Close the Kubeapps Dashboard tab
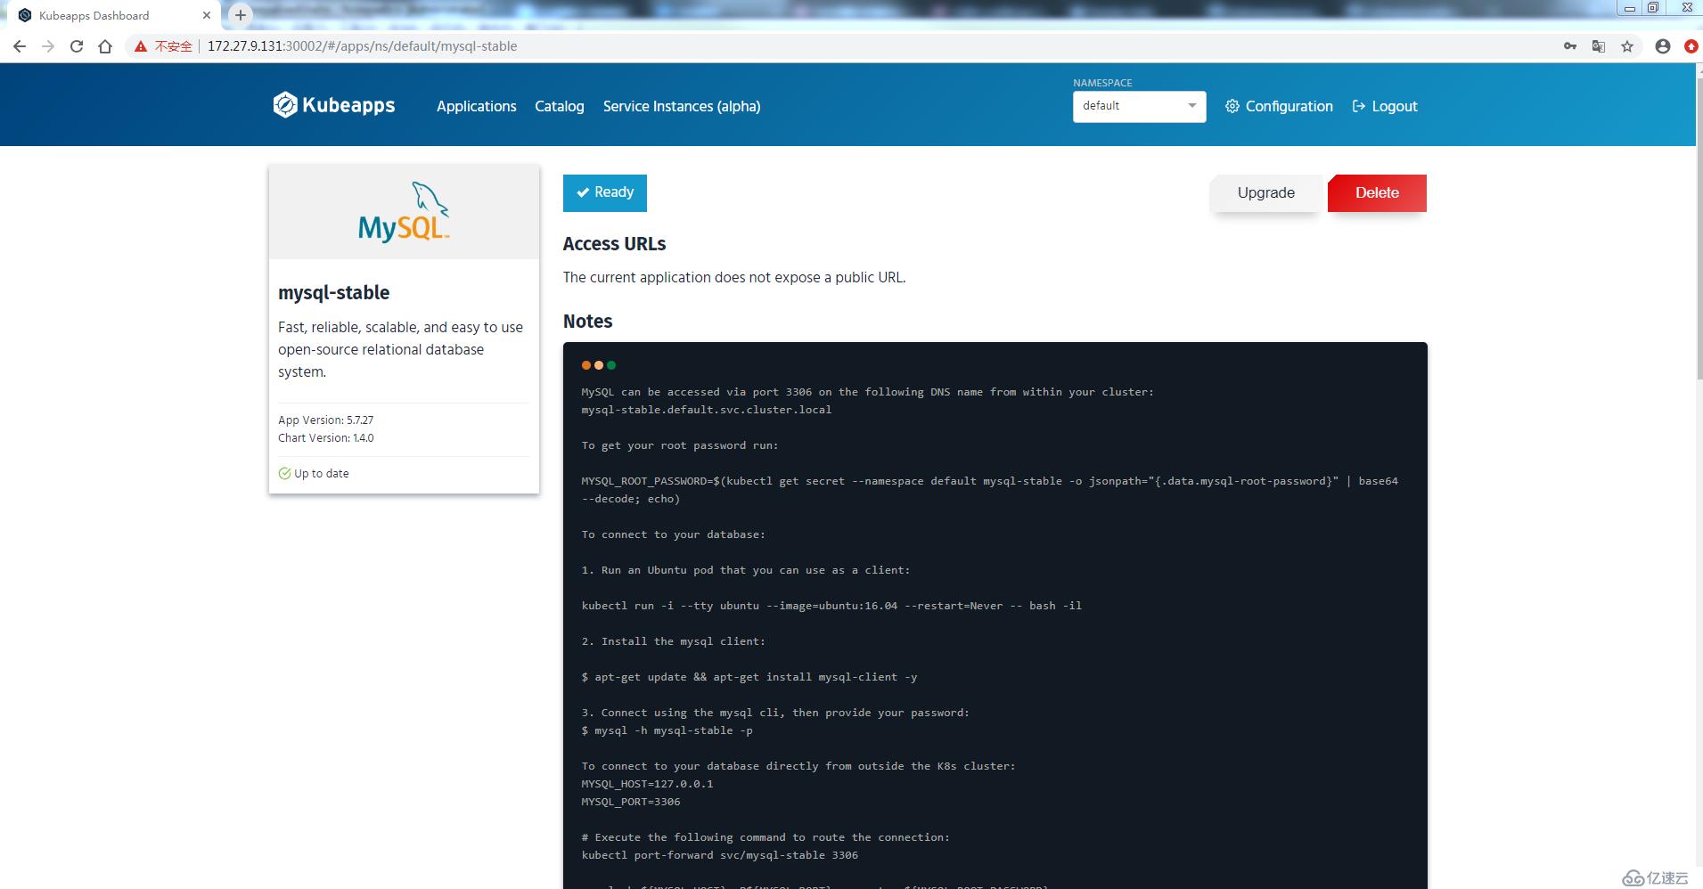Viewport: 1703px width, 889px height. pyautogui.click(x=207, y=15)
